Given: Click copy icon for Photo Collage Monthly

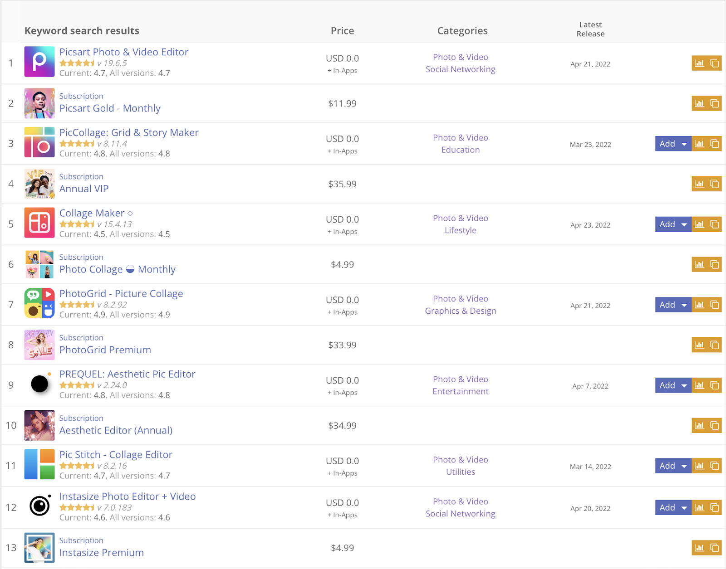Looking at the screenshot, I should pyautogui.click(x=715, y=264).
